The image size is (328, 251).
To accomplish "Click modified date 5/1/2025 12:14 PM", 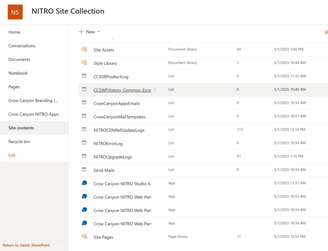I will 290,129.
